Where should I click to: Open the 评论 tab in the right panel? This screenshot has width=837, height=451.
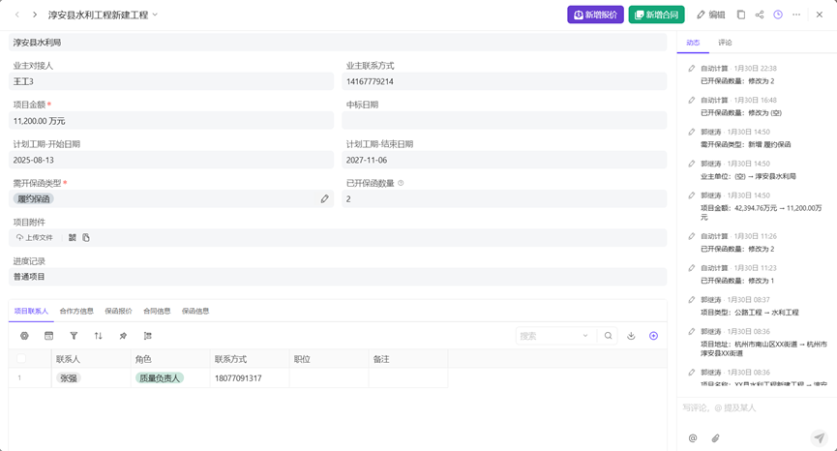(x=725, y=43)
